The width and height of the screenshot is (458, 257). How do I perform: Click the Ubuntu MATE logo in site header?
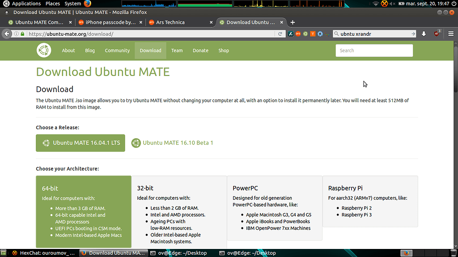[44, 50]
